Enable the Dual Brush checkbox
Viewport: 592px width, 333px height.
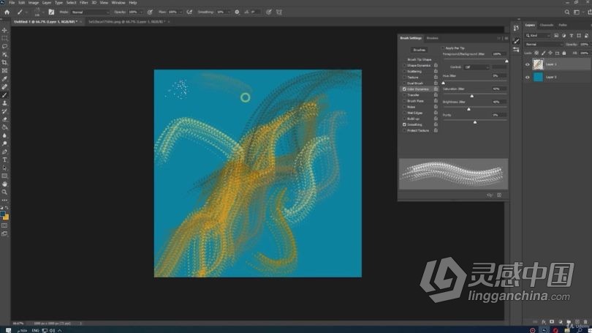(x=404, y=83)
